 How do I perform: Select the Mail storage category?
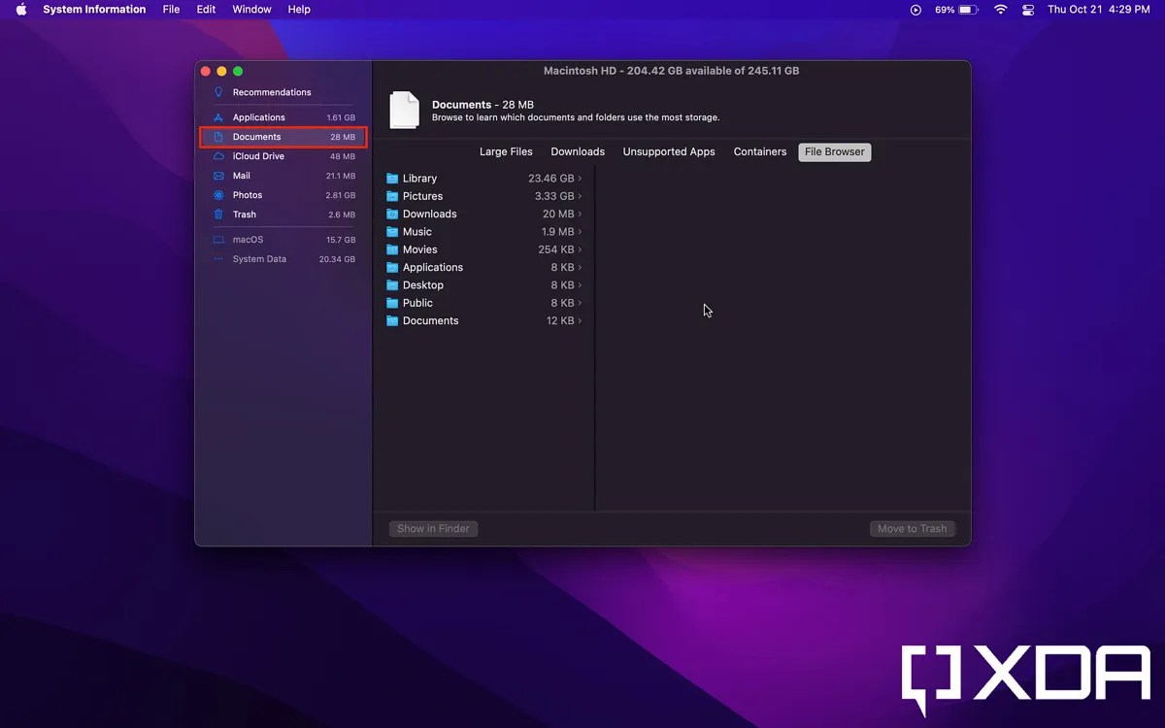click(241, 175)
